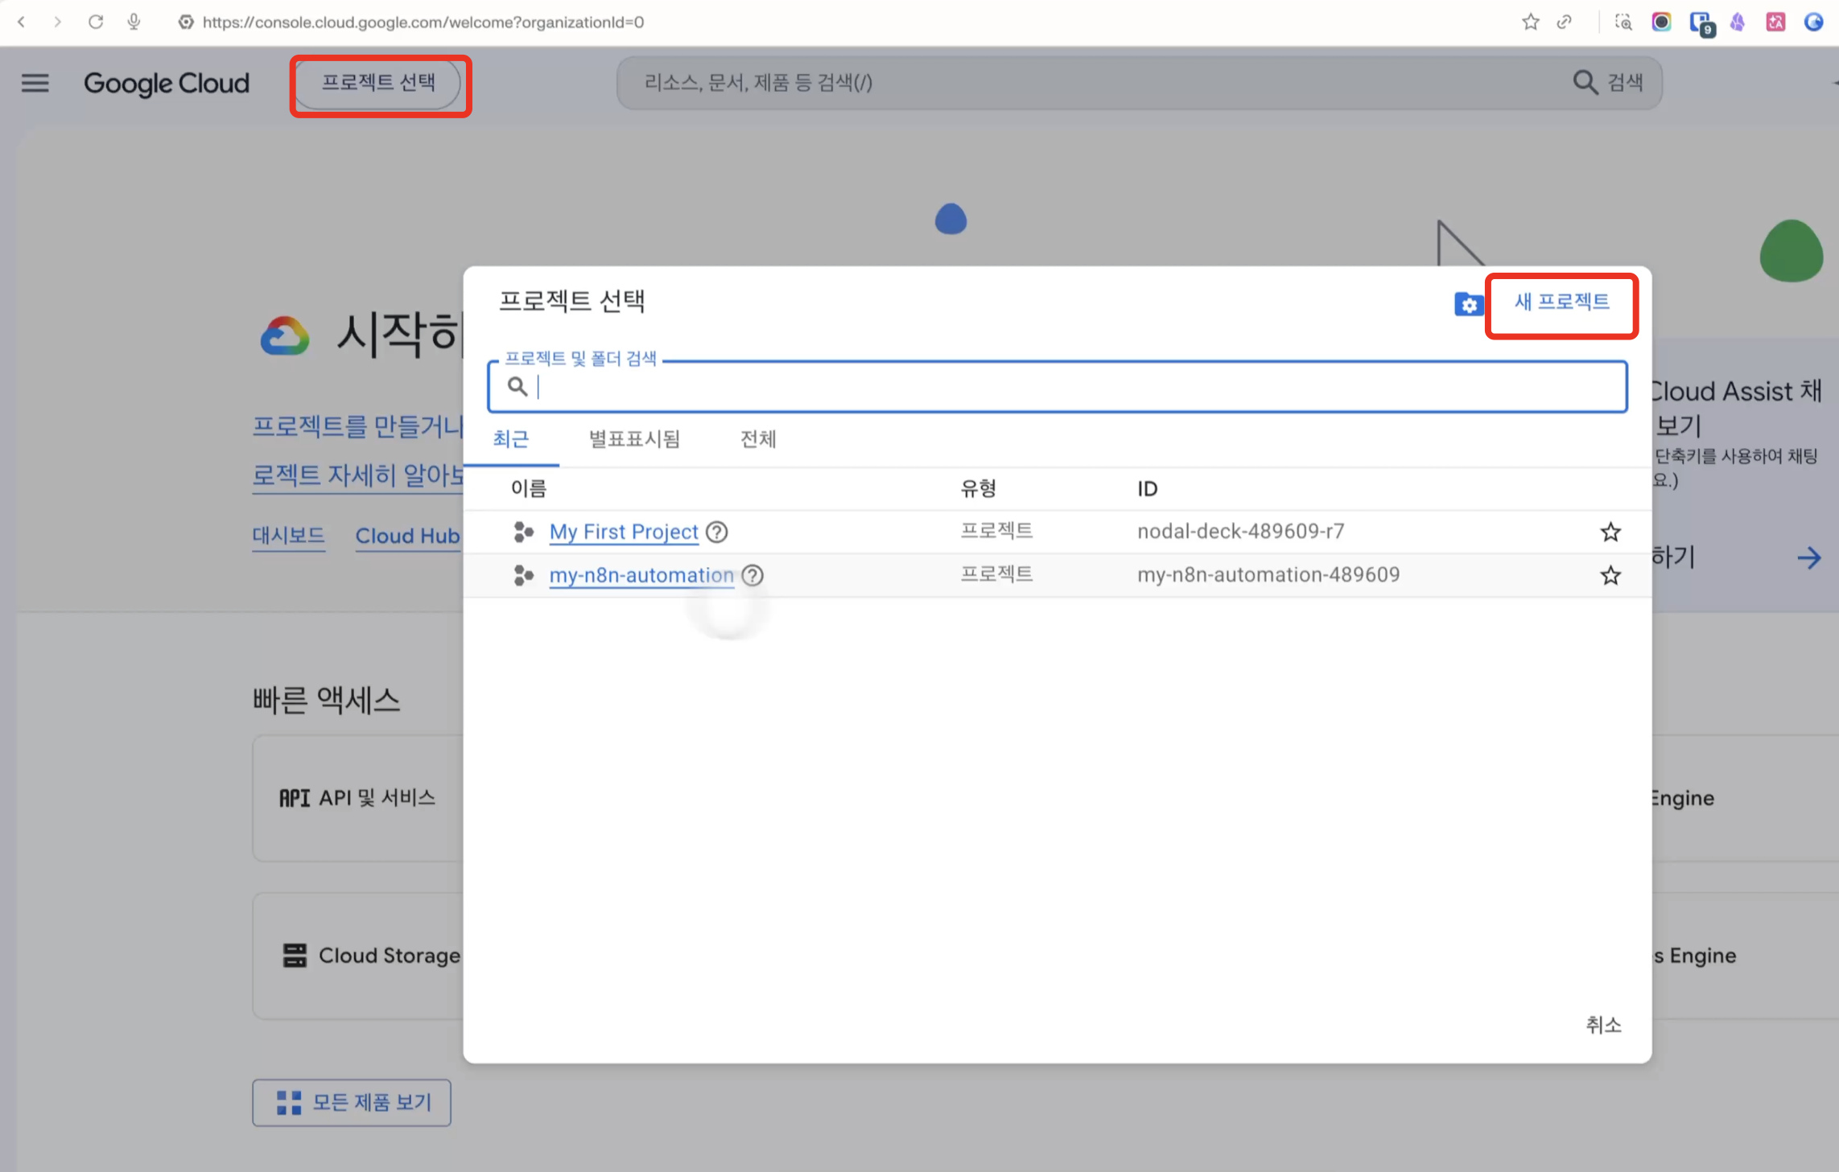This screenshot has height=1172, width=1839.
Task: Switch to the 최근 tab
Action: click(x=511, y=439)
